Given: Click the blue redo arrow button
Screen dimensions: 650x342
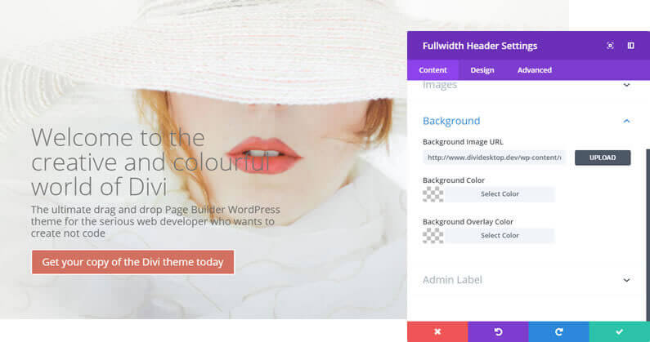Looking at the screenshot, I should point(558,331).
